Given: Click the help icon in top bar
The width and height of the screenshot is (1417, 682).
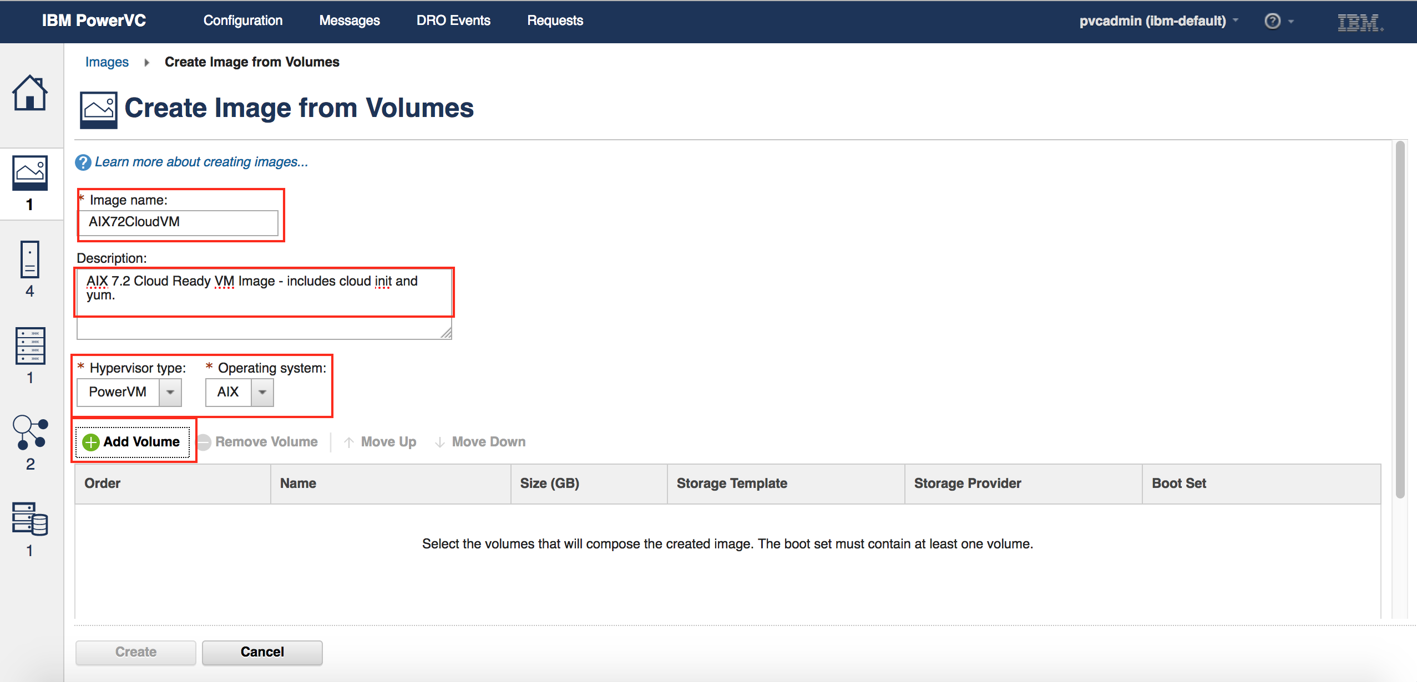Looking at the screenshot, I should [x=1272, y=21].
